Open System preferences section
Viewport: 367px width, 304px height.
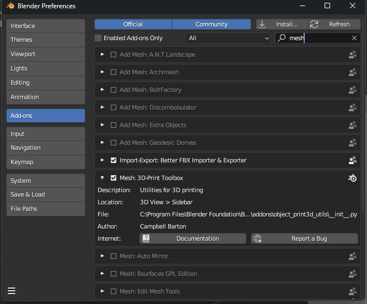46,181
